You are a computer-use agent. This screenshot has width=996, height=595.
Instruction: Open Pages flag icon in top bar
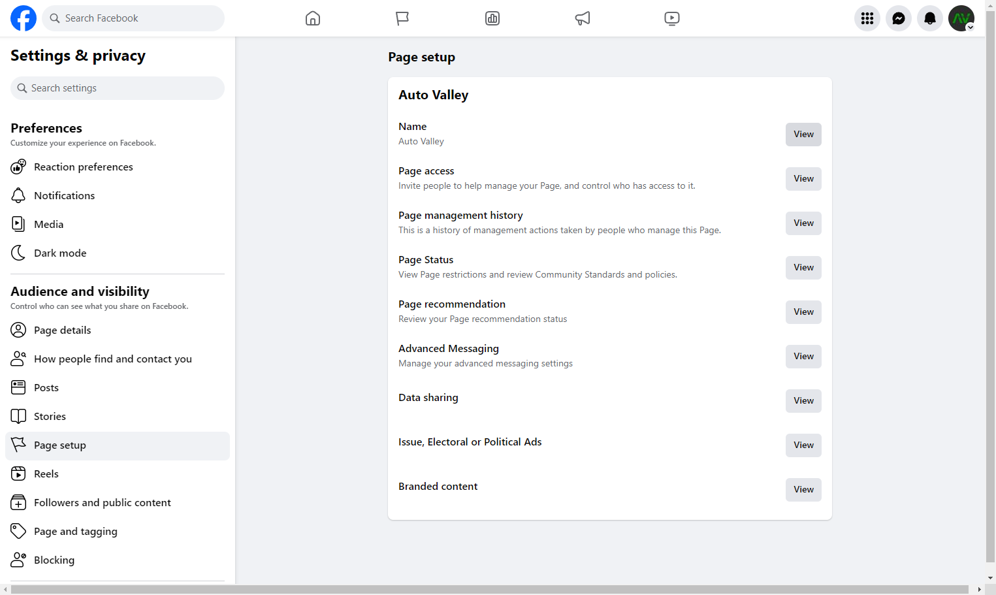(x=402, y=18)
